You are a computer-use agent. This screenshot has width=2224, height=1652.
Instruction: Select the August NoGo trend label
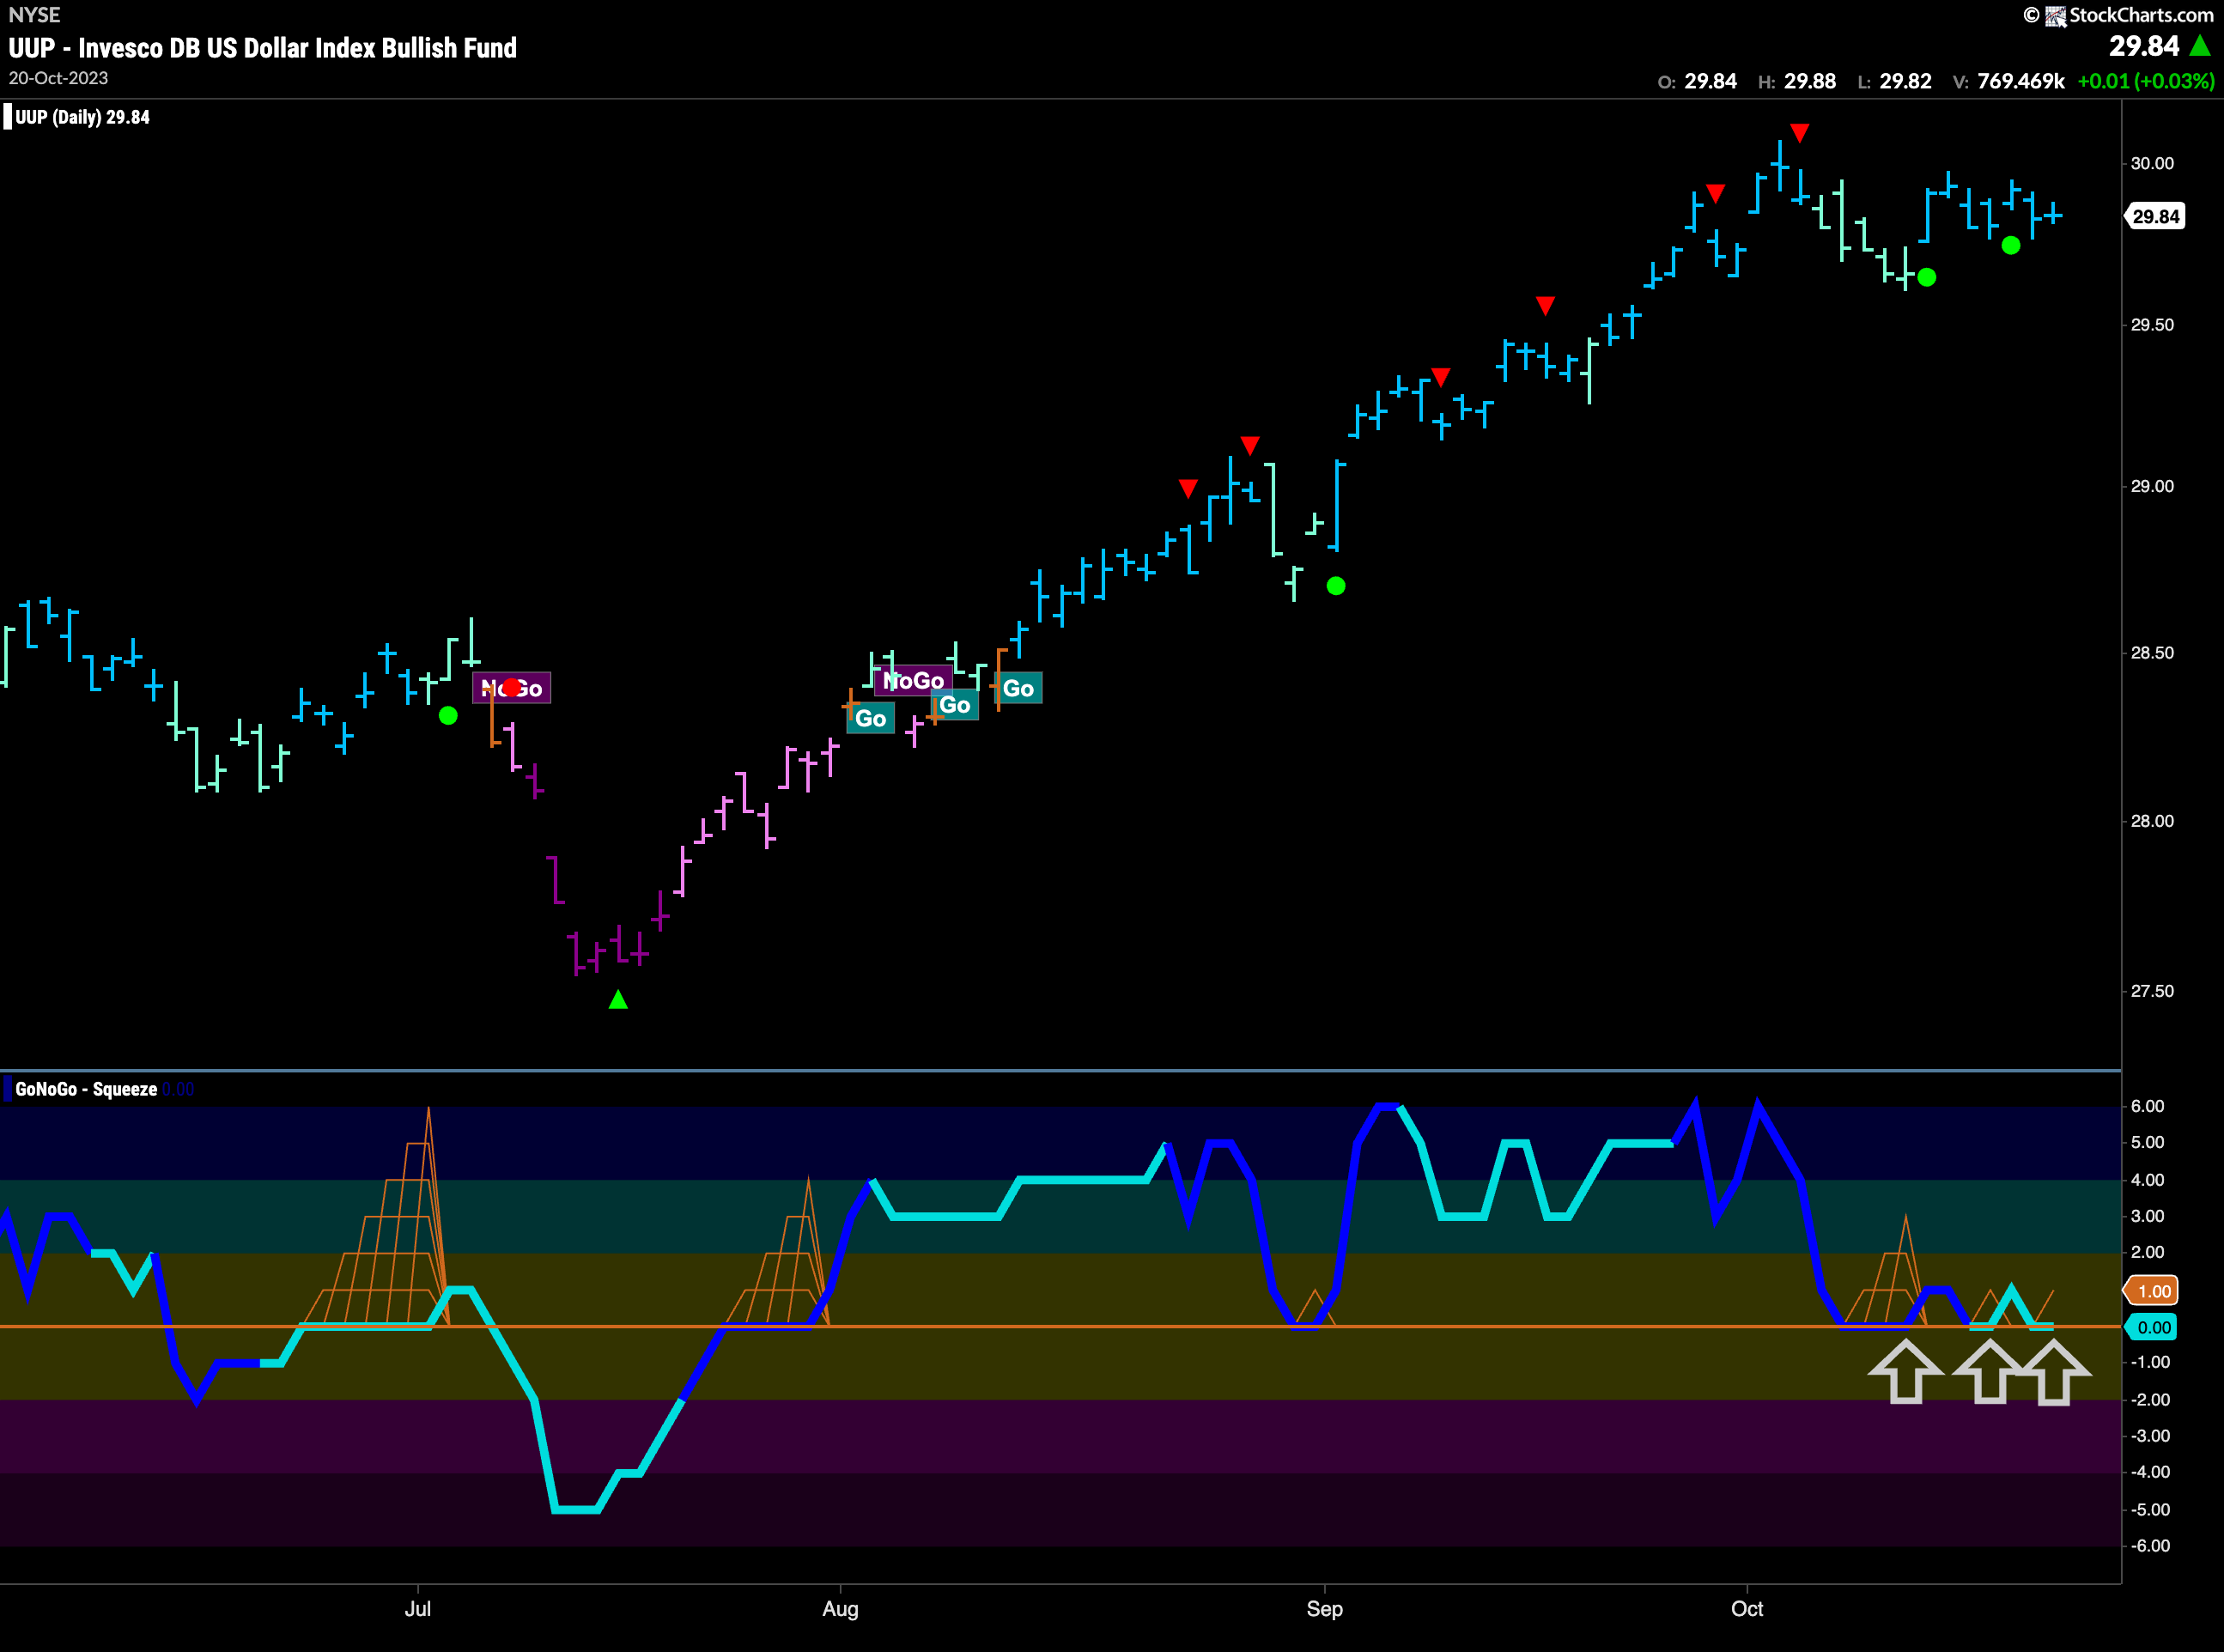(x=913, y=681)
